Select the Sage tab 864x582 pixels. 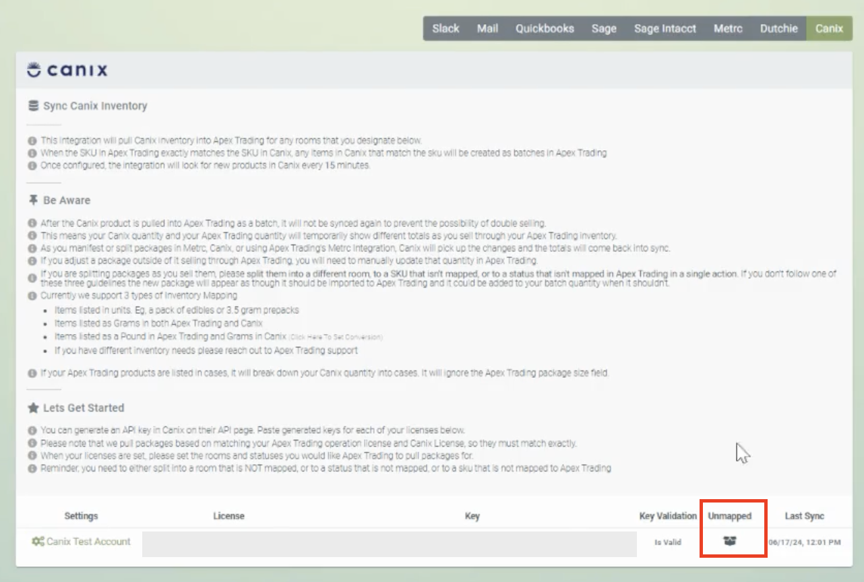coord(604,28)
